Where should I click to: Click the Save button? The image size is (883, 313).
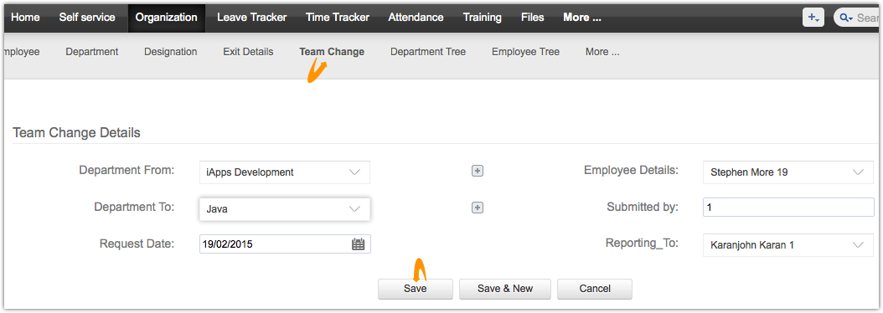click(x=415, y=289)
